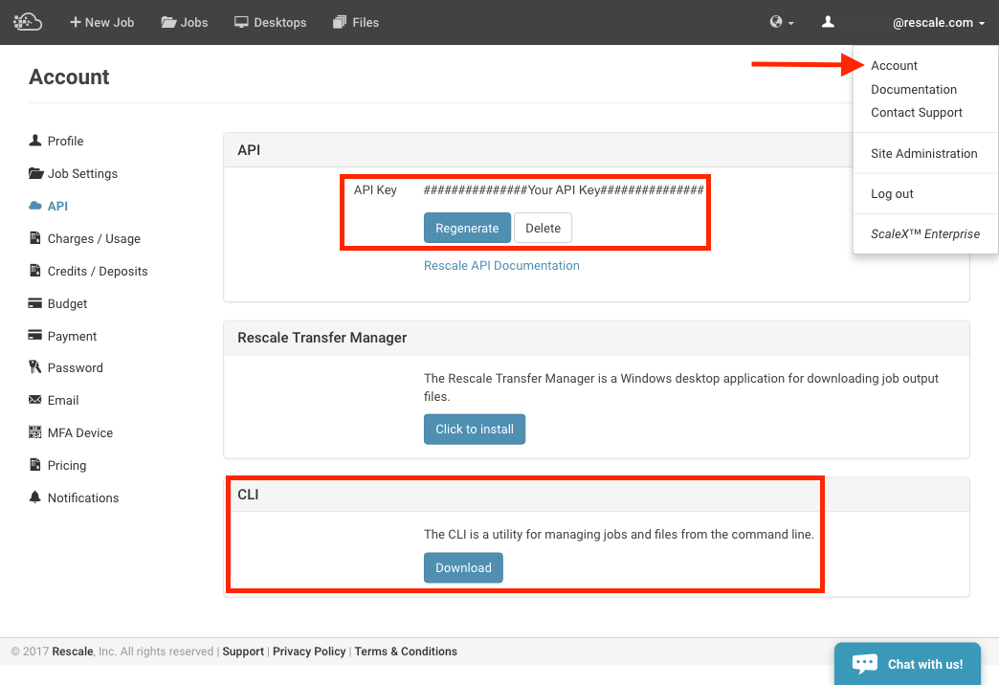This screenshot has height=685, width=999.
Task: Click Log out in the menu
Action: point(892,193)
